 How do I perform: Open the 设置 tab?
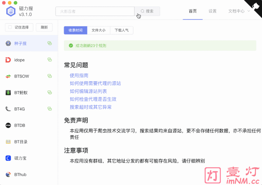click(212, 11)
